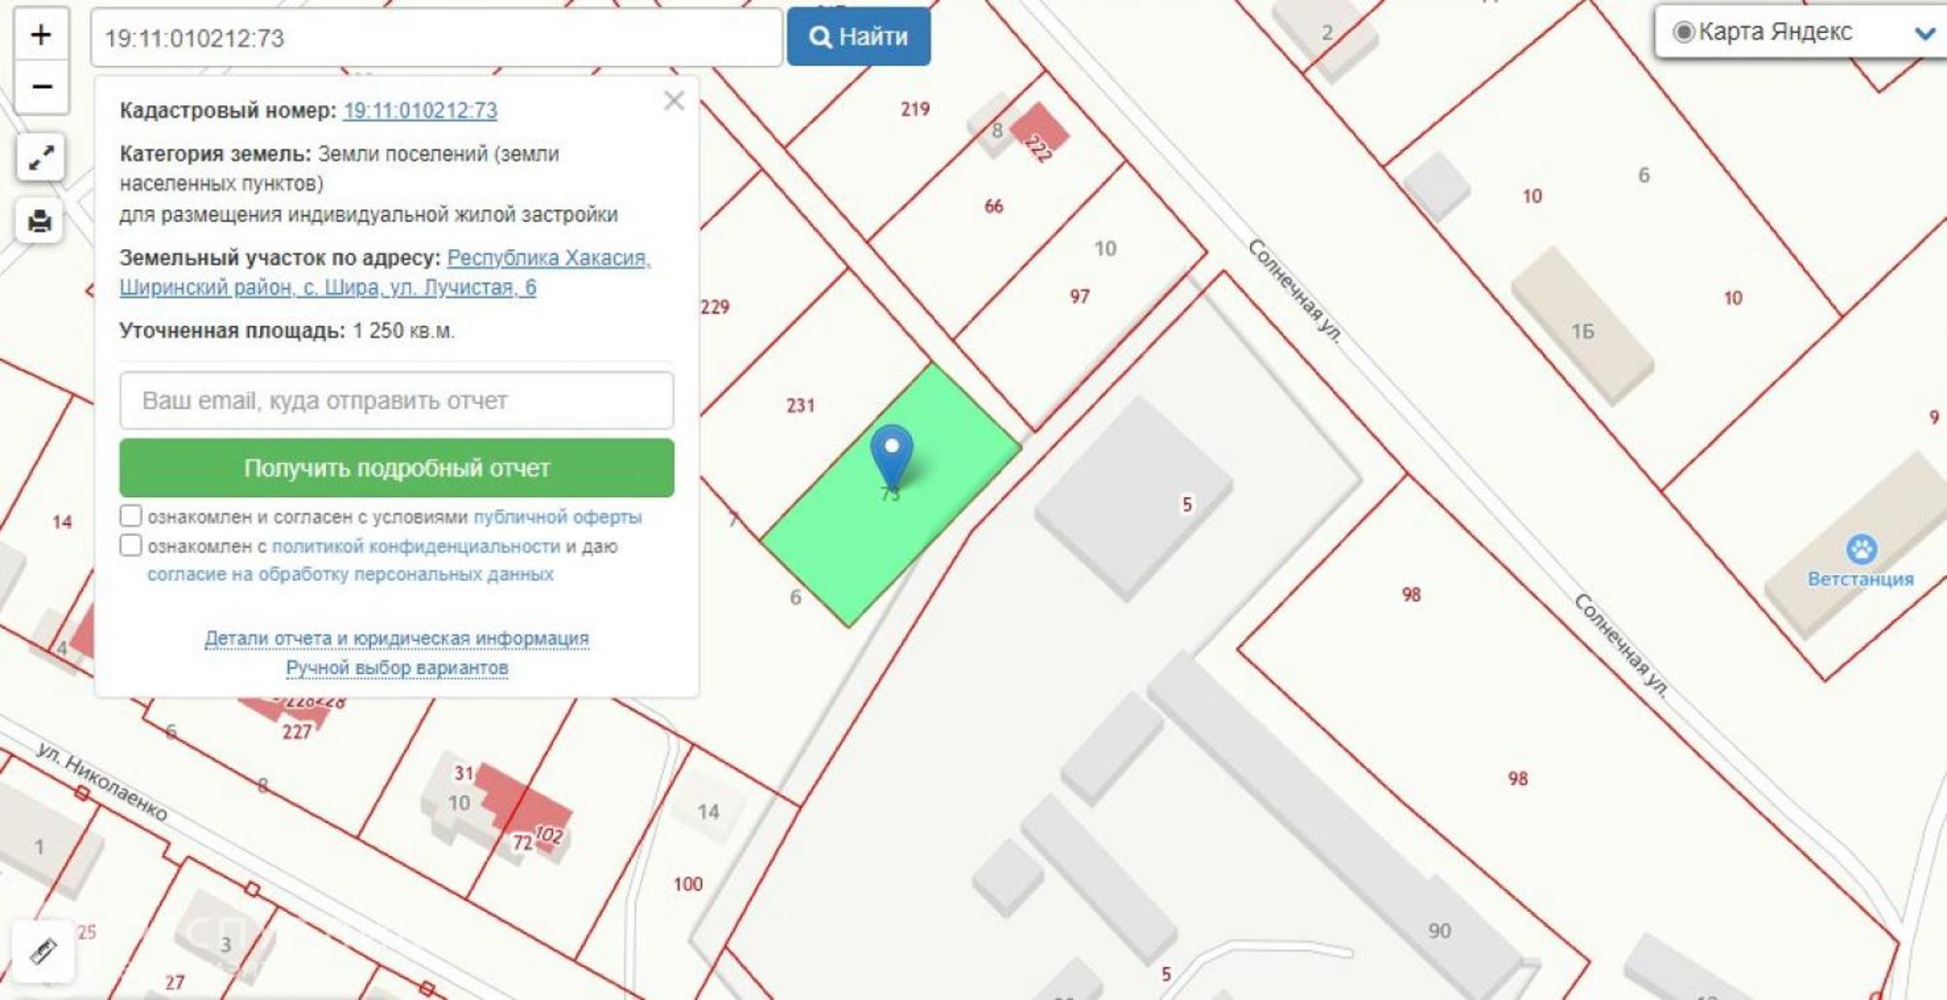Accept the public offer terms checkbox
Image resolution: width=1947 pixels, height=1000 pixels.
[131, 516]
